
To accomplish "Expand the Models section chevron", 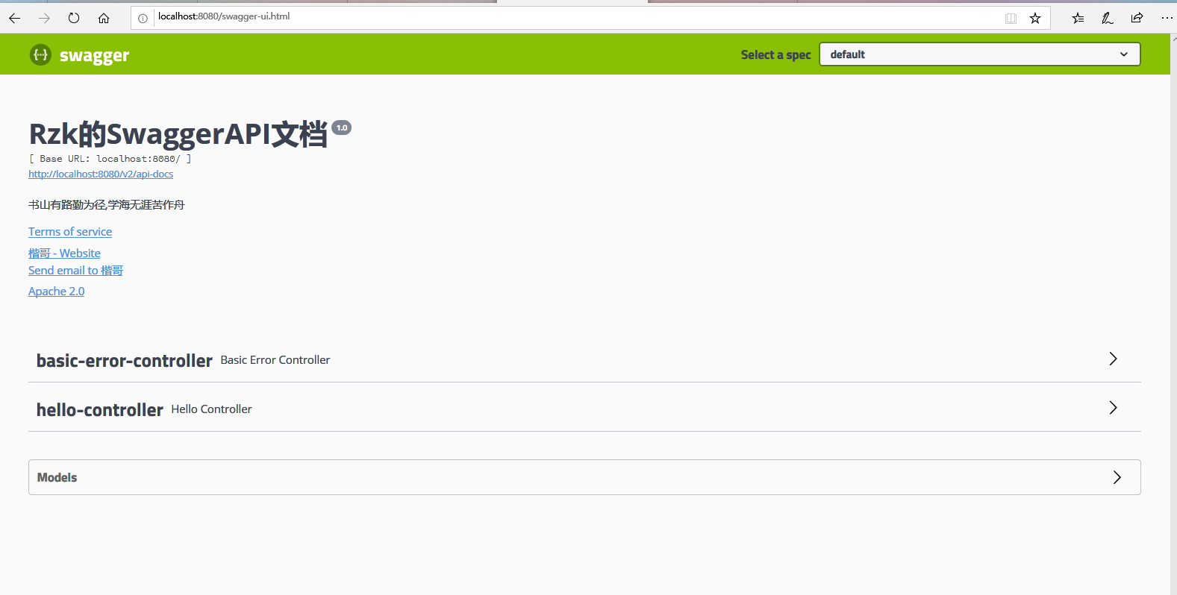I will coord(1117,477).
